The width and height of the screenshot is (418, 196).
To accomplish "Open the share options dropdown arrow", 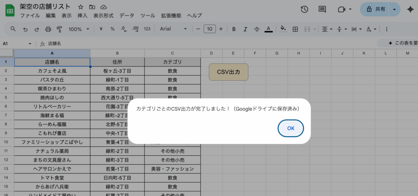I will tap(395, 9).
